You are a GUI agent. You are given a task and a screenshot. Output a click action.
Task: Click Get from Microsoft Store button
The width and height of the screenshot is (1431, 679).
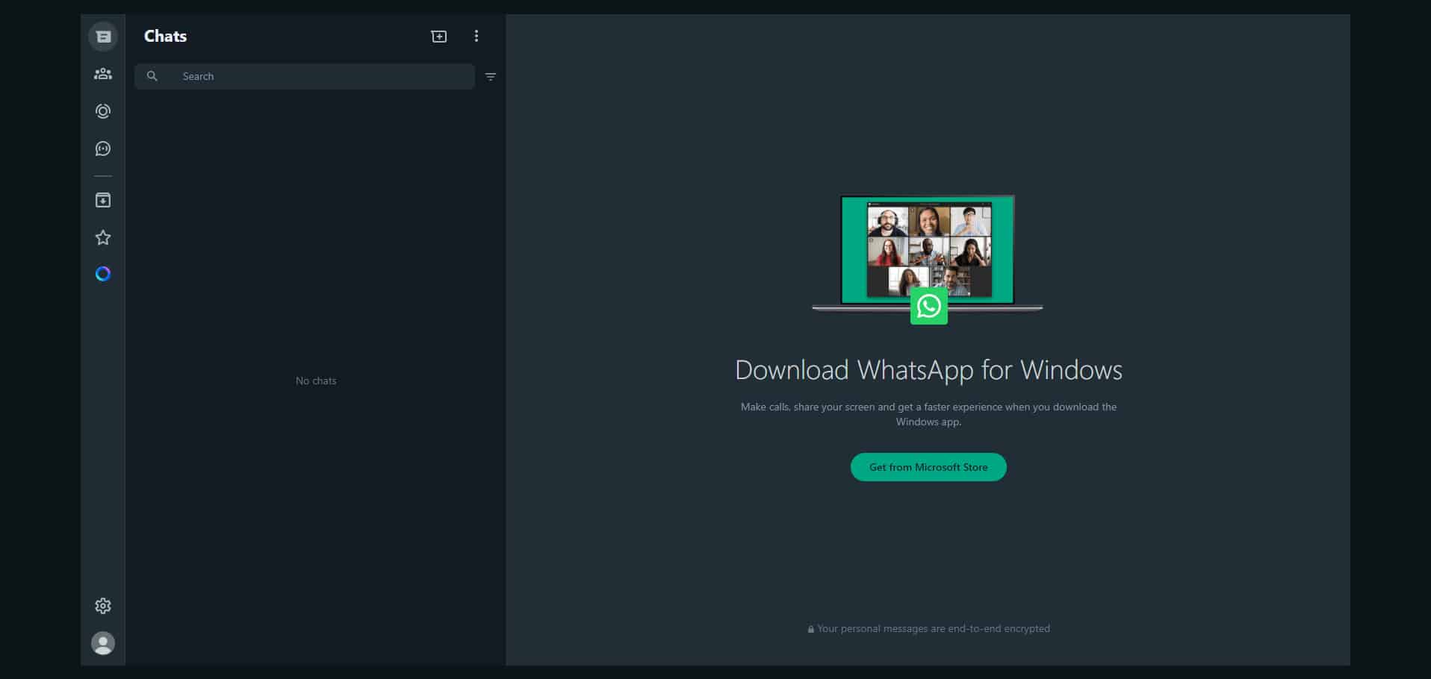click(x=928, y=467)
